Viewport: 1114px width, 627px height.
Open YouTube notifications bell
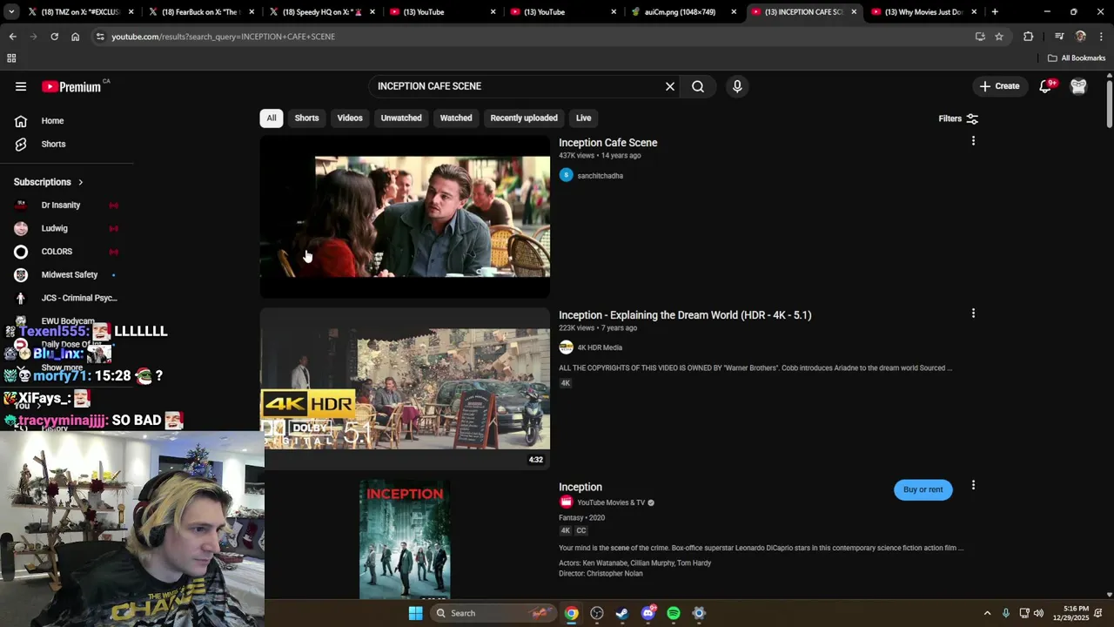1045,86
